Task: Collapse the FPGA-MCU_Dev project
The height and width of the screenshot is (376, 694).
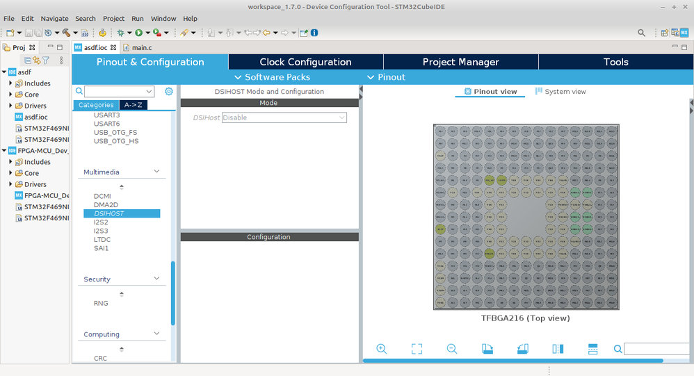Action: click(4, 150)
